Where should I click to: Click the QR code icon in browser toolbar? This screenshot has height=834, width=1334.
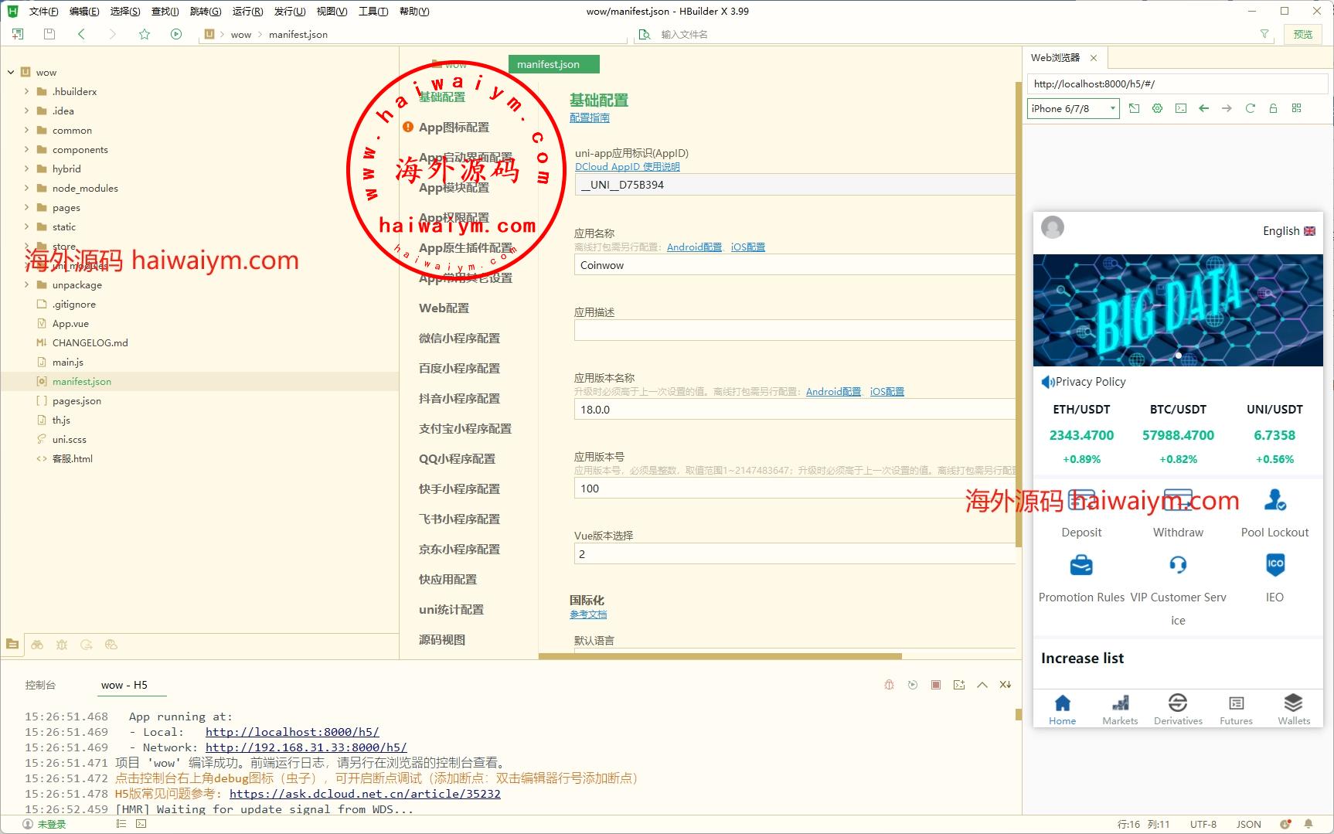(1297, 108)
